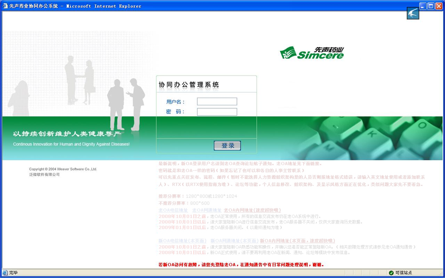Open the 老OA内网地址(速度超快哦) link

click(252, 210)
